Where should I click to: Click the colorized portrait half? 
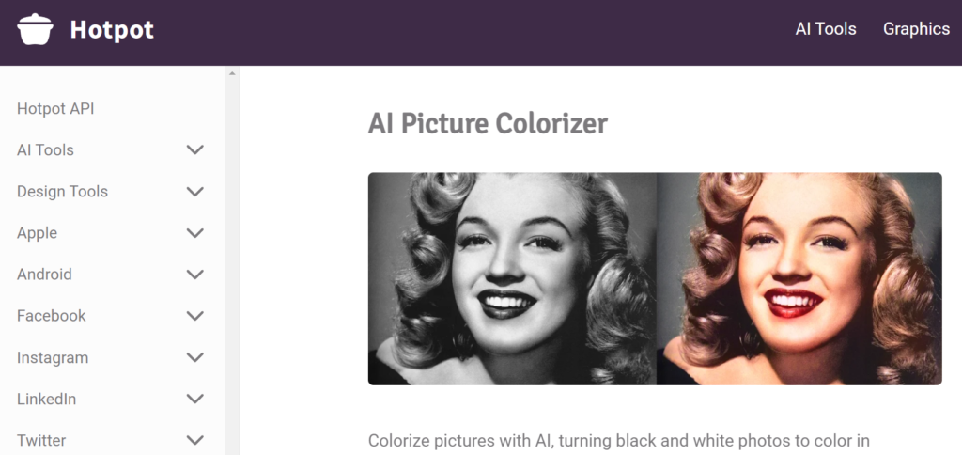pos(799,279)
